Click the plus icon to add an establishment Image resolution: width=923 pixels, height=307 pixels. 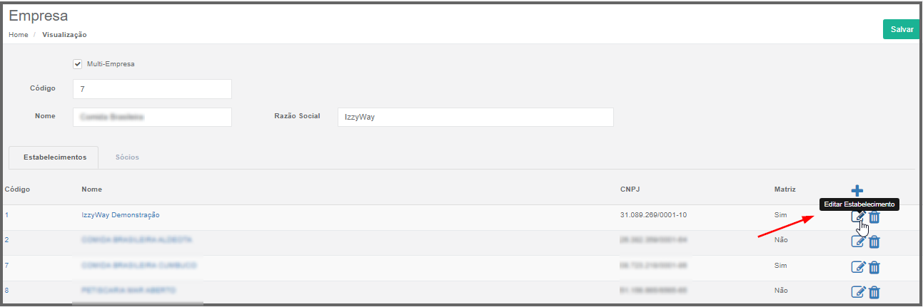coord(857,190)
